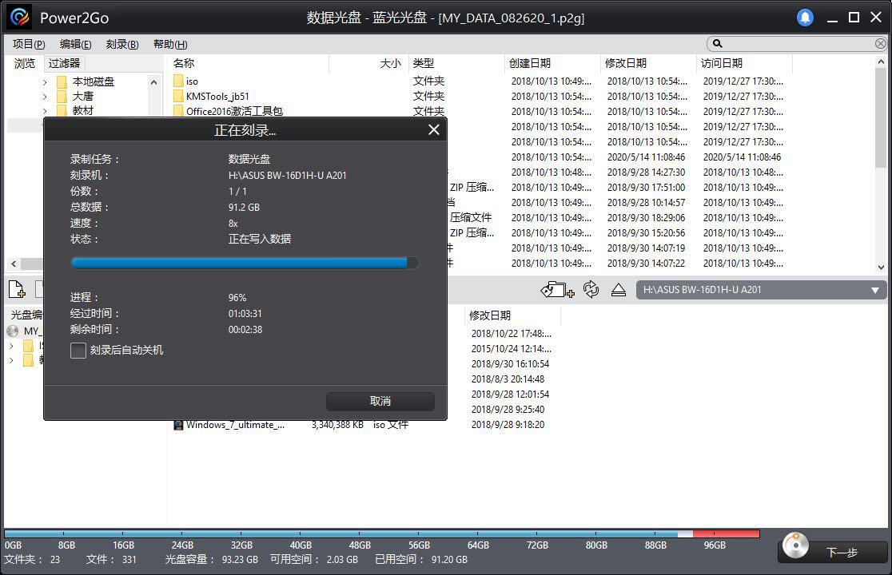Click the KMSTools_jb51 folder icon

pos(178,96)
